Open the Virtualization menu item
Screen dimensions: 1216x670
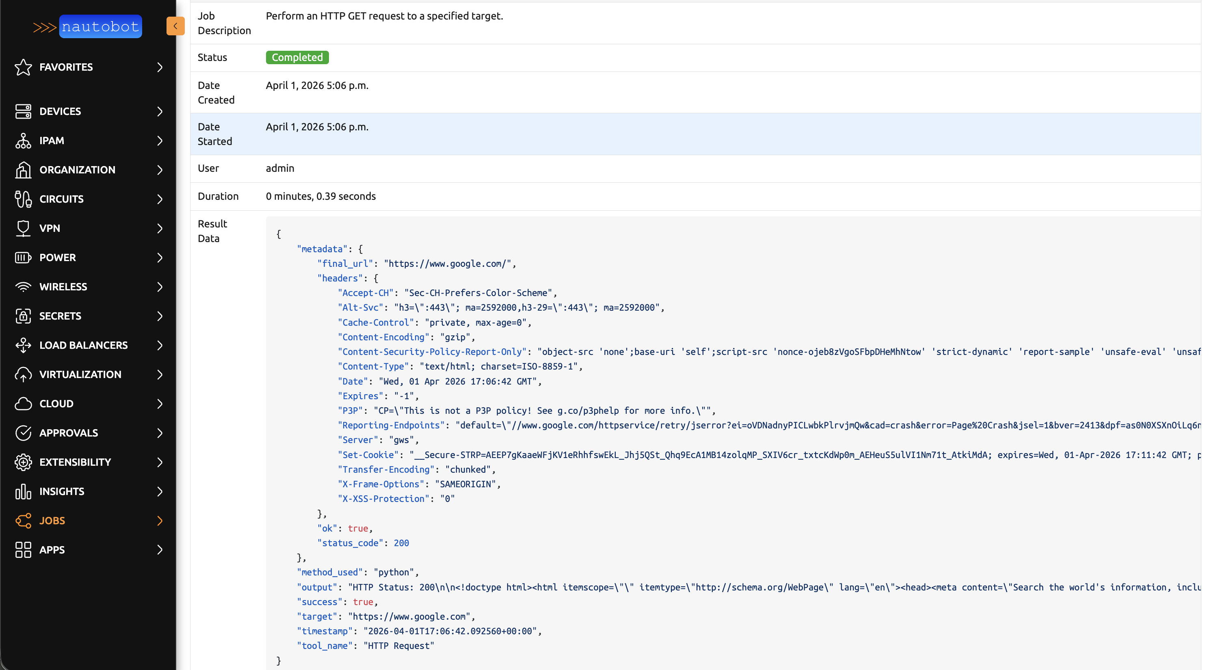(80, 375)
